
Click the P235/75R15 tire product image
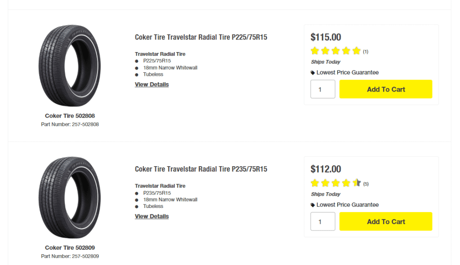(x=70, y=198)
